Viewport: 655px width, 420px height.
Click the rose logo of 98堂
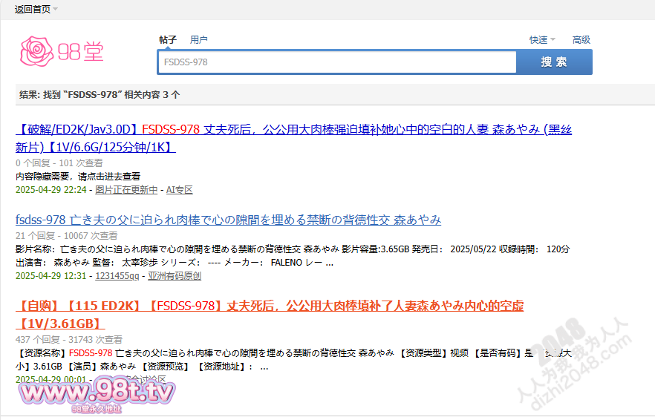(x=36, y=51)
